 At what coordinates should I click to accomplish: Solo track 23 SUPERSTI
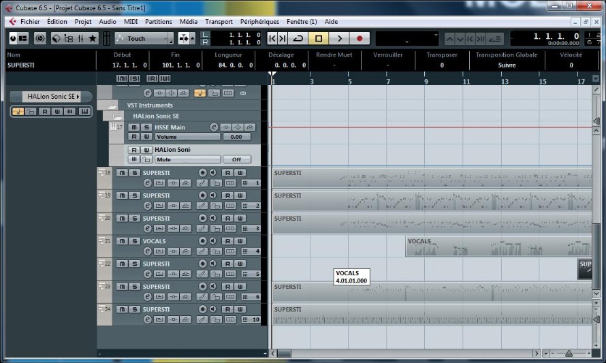pos(135,287)
